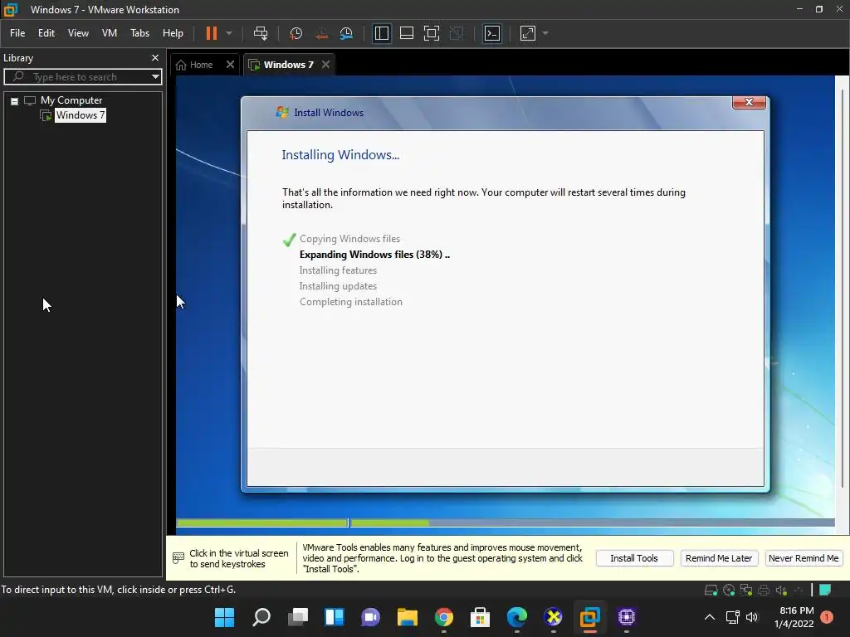850x637 pixels.
Task: Open the Chat taskbar app
Action: point(371,617)
